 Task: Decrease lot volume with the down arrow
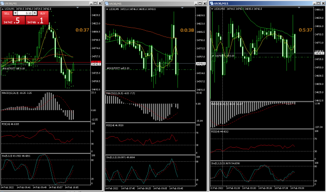pos(15,13)
